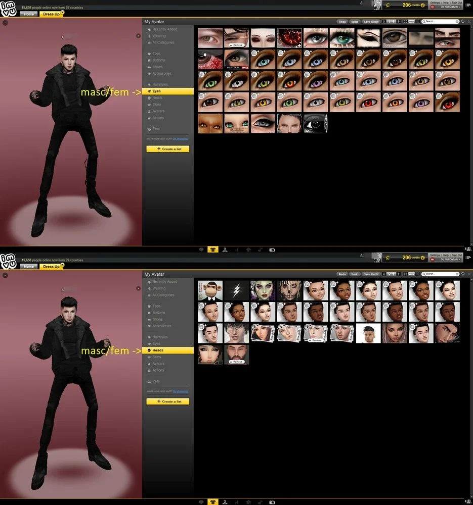
Task: Click Redo button in top screenshot
Action: tap(342, 22)
